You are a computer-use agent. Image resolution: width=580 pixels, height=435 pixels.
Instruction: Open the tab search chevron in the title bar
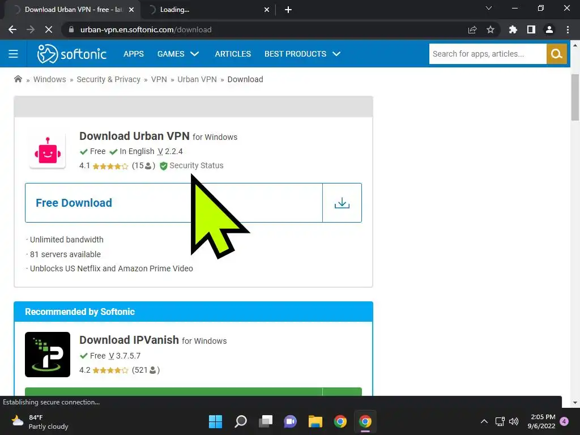click(489, 8)
